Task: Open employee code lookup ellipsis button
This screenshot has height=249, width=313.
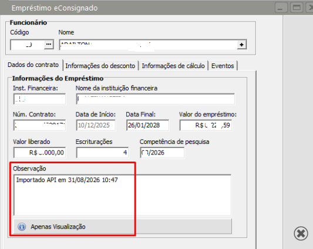Action: tap(49, 44)
